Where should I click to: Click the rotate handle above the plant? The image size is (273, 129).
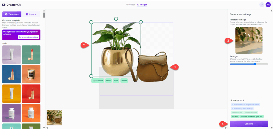coord(116,19)
